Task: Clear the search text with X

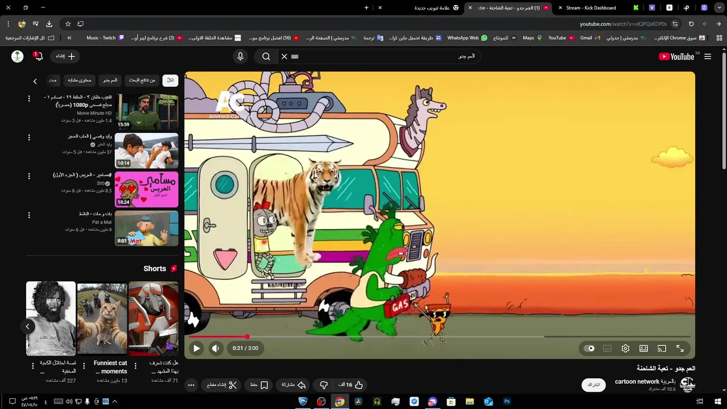Action: tap(285, 56)
